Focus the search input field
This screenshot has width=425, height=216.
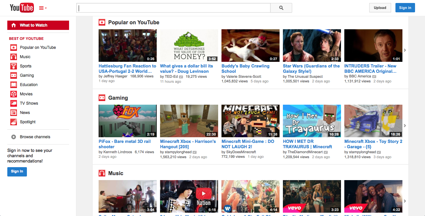173,8
